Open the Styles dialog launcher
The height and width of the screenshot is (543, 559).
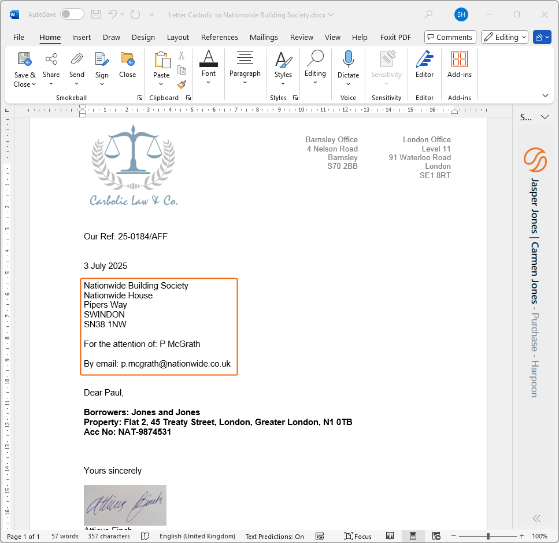[x=295, y=98]
